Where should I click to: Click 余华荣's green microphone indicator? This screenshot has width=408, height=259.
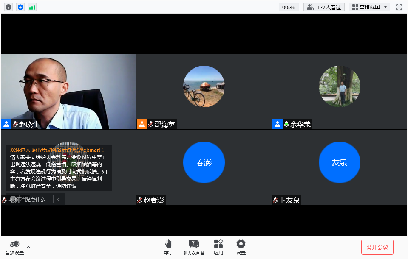point(286,124)
